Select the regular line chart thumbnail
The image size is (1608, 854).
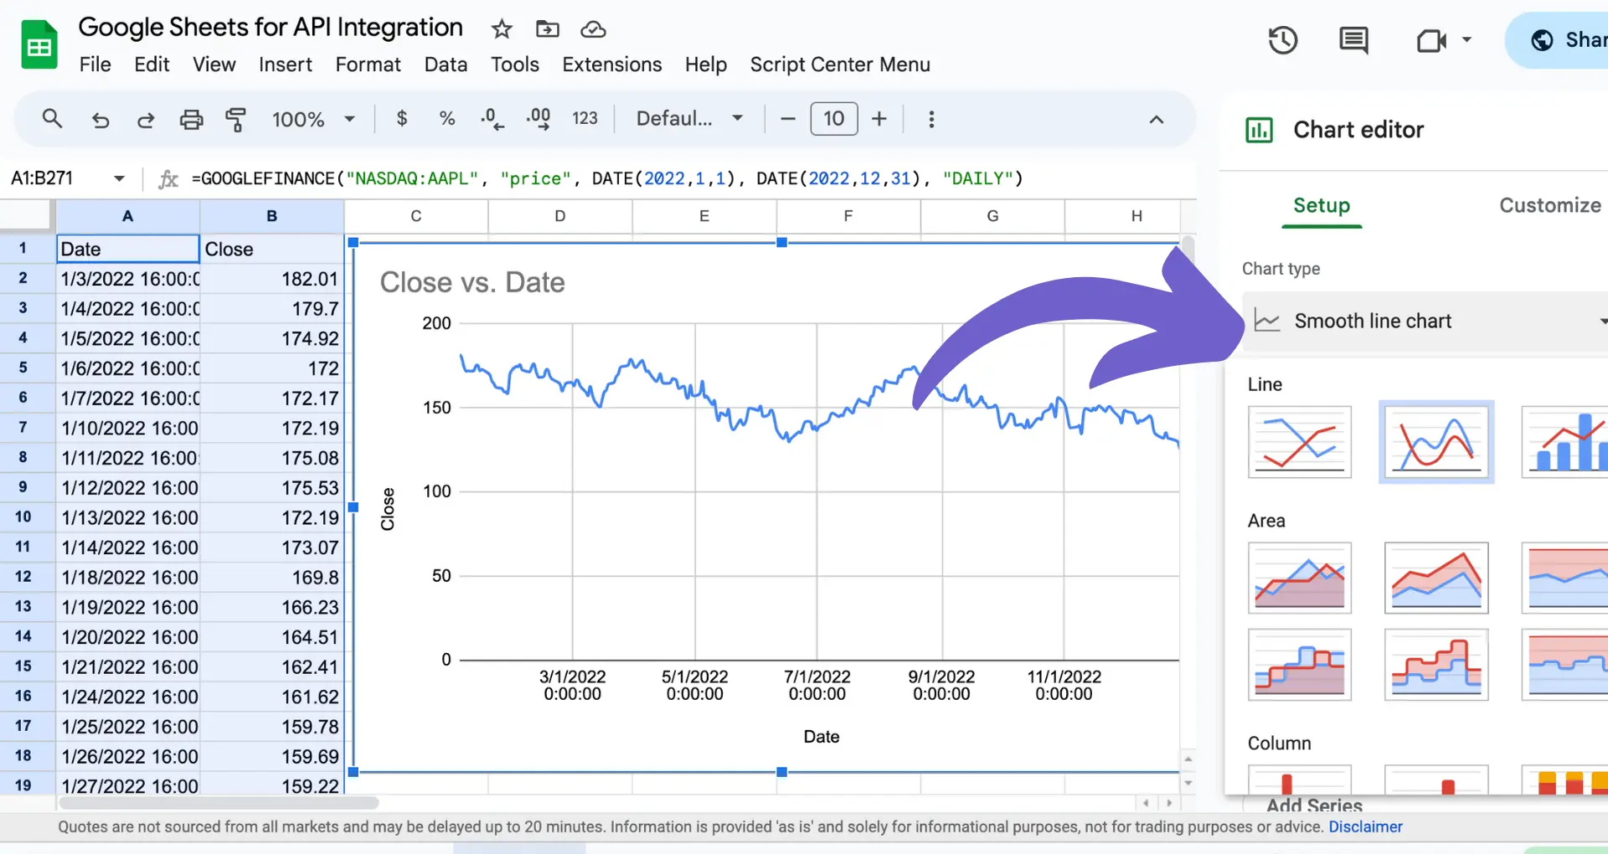[1299, 442]
